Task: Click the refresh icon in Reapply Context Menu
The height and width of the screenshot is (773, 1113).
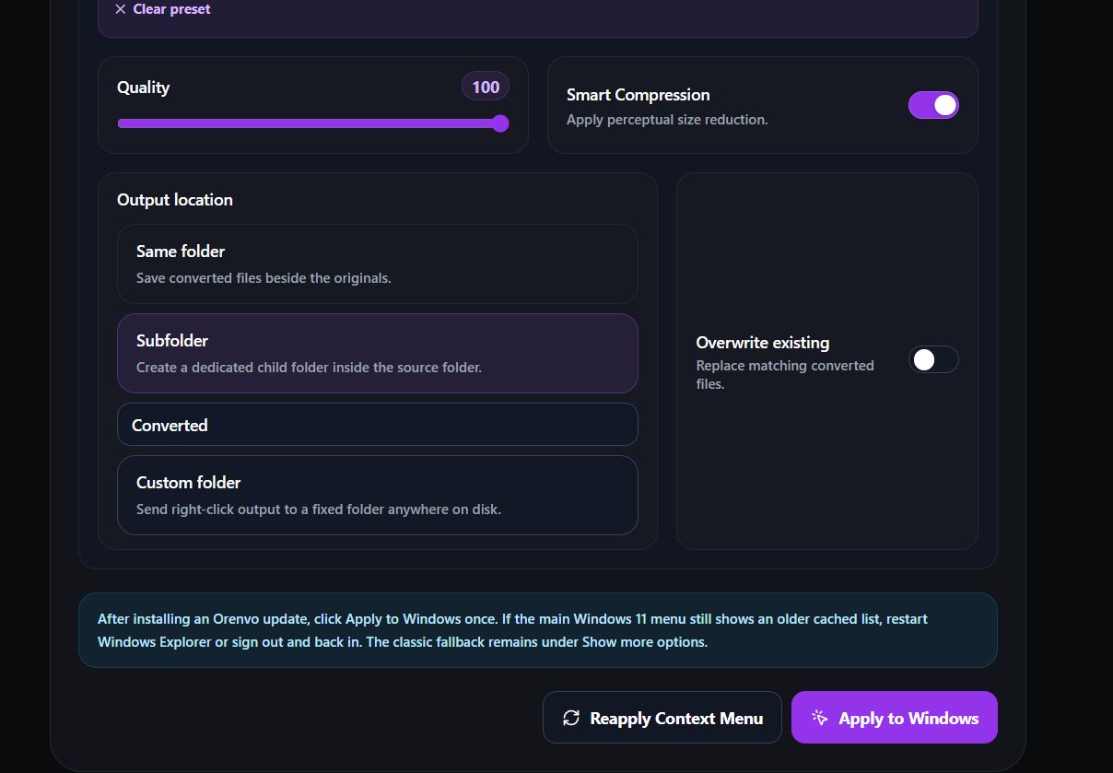Action: [571, 718]
